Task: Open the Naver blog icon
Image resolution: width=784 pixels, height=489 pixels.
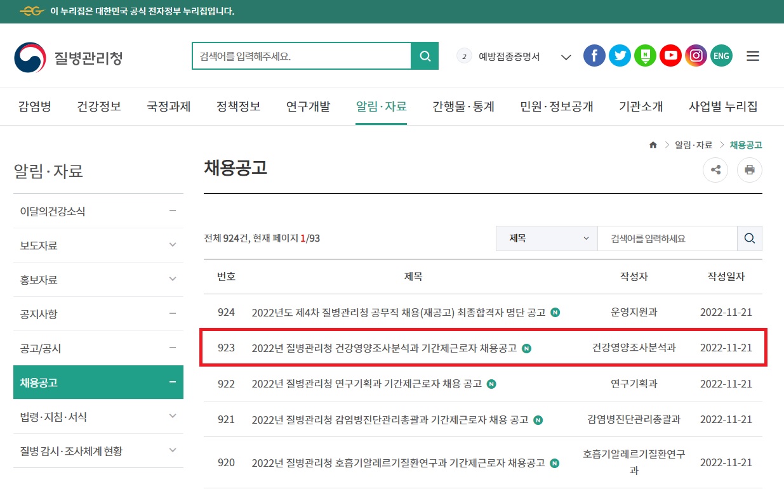Action: [x=645, y=56]
